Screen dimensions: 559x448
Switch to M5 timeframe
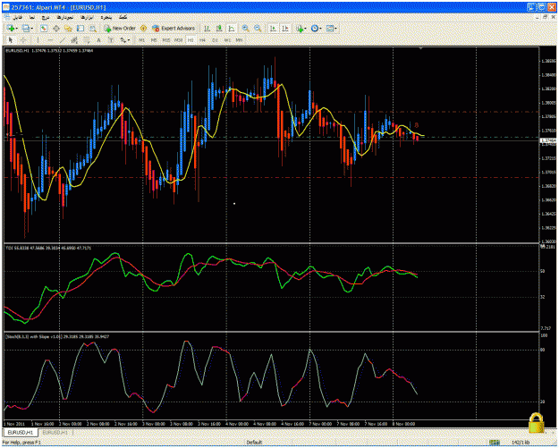click(x=154, y=40)
